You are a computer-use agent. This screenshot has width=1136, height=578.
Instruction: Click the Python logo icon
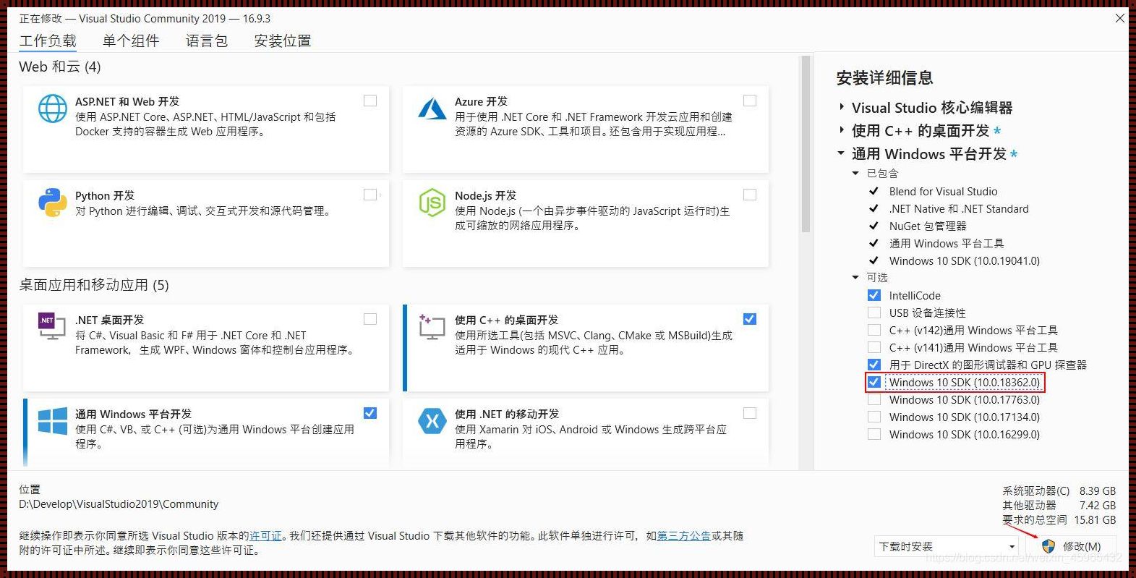(x=53, y=203)
